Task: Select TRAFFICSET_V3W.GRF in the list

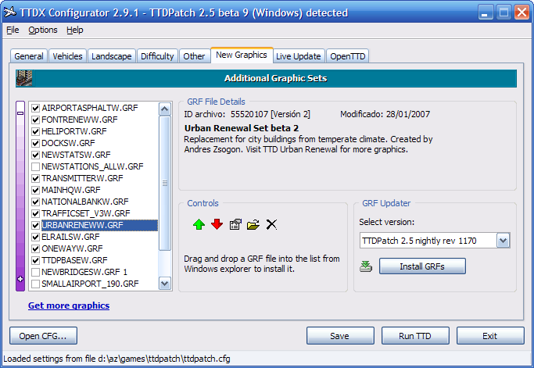Action: click(83, 213)
